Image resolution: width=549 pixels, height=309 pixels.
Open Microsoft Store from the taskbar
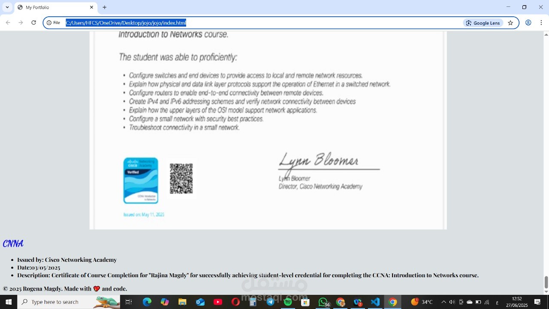coord(305,302)
